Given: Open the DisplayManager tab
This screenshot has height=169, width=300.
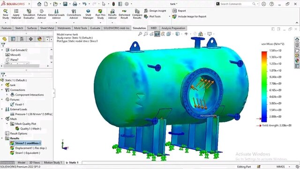Looking at the screenshot, I should pyautogui.click(x=39, y=39).
